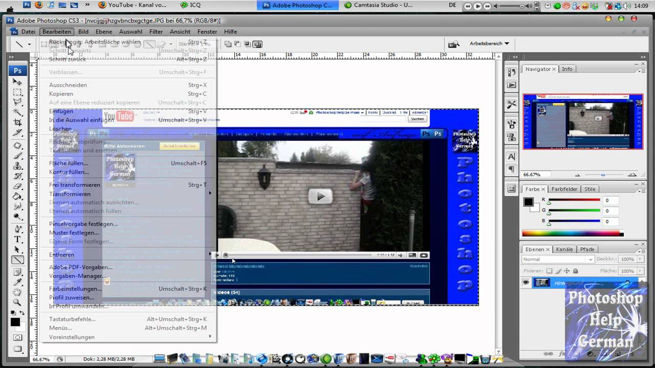
Task: Select the Move tool
Action: [x=17, y=82]
